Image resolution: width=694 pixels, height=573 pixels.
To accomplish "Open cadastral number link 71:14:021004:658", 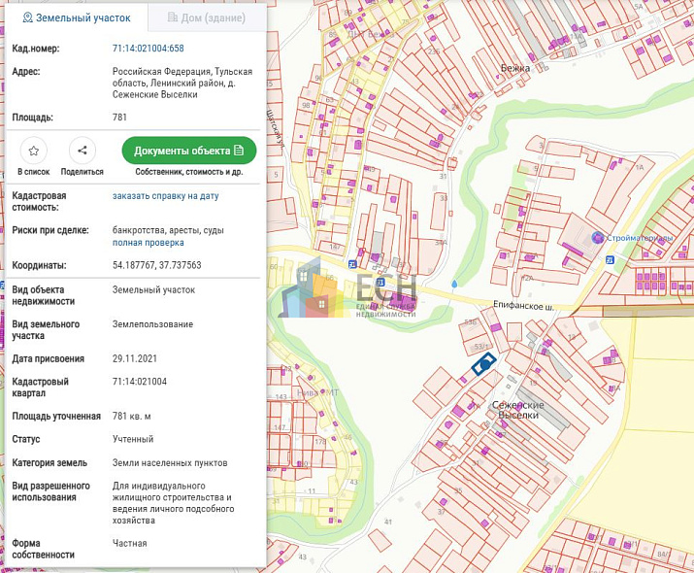I will click(148, 49).
